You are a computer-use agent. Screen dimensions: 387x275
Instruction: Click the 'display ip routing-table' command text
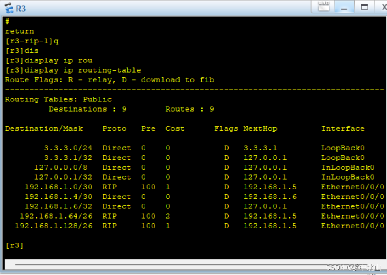(82, 70)
